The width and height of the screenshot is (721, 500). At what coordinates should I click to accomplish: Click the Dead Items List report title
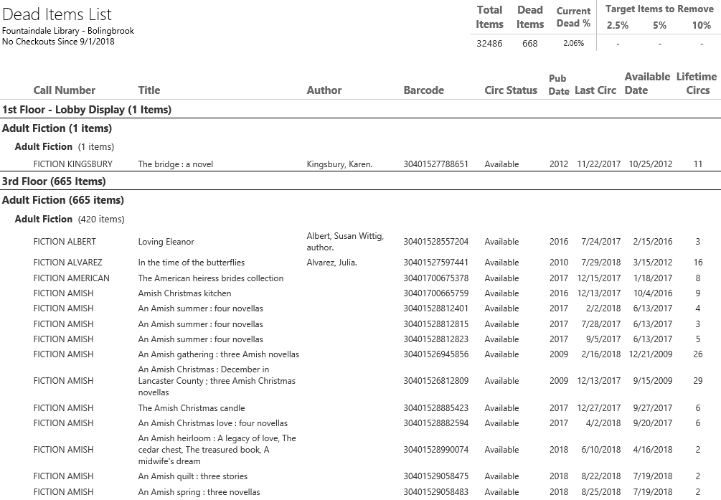(57, 14)
